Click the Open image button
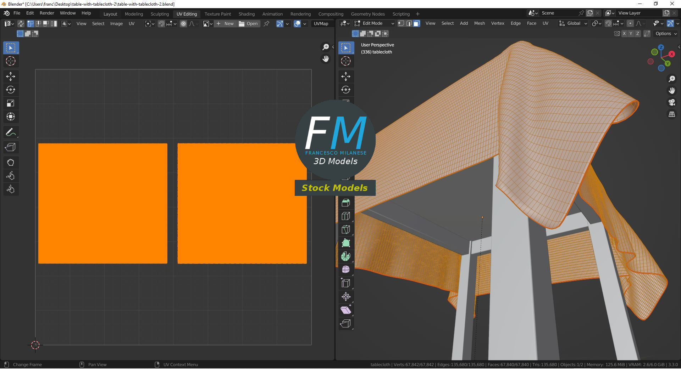This screenshot has width=681, height=369. 249,24
